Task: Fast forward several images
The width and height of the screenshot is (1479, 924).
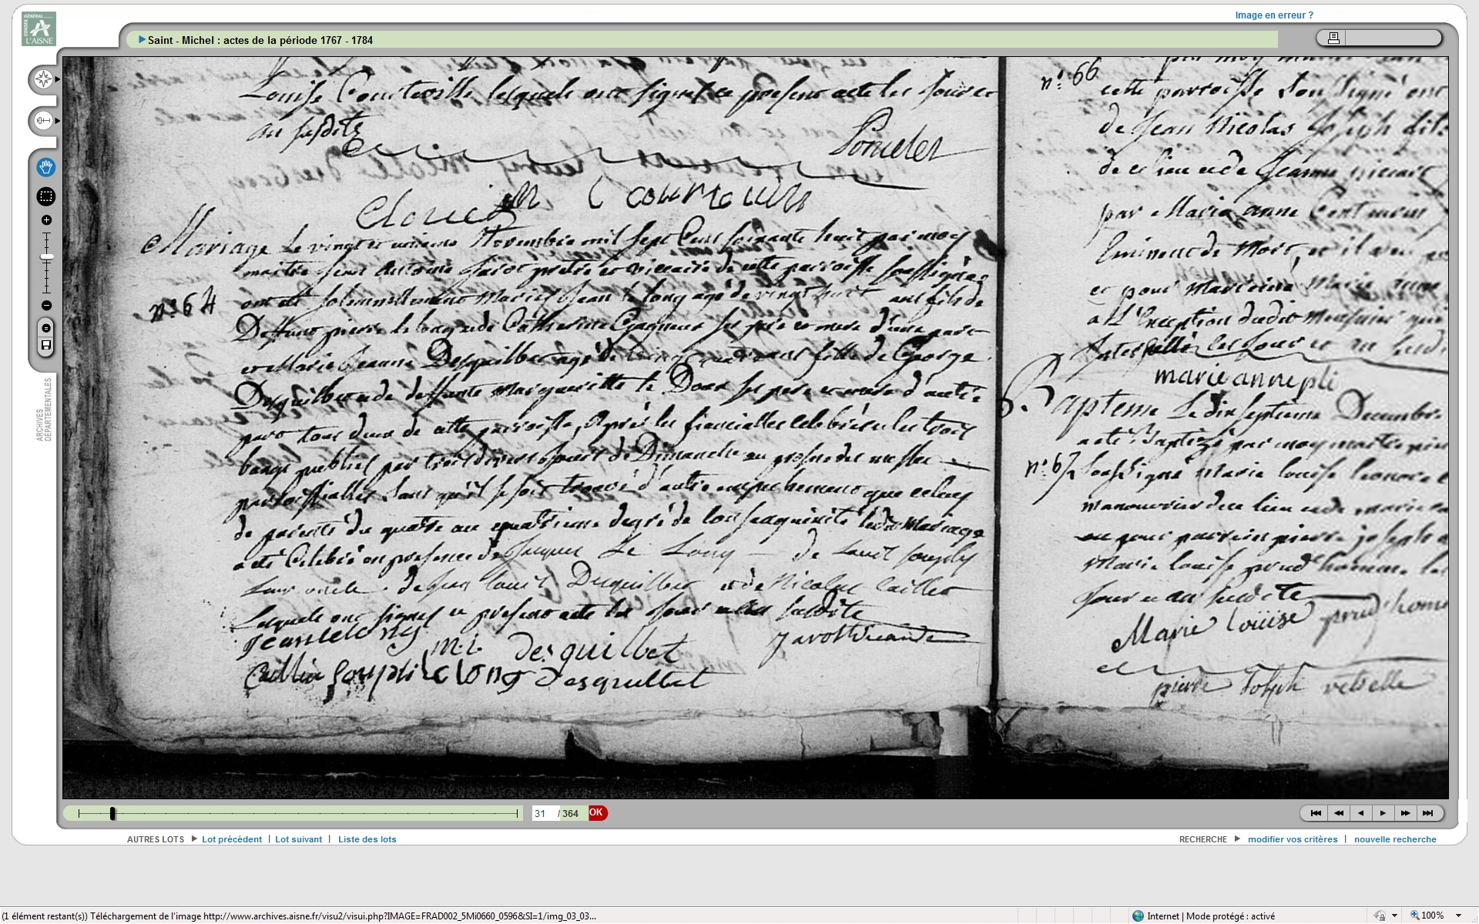Action: point(1405,813)
